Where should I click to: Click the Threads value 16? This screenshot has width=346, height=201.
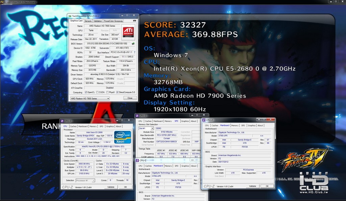pos(127,180)
